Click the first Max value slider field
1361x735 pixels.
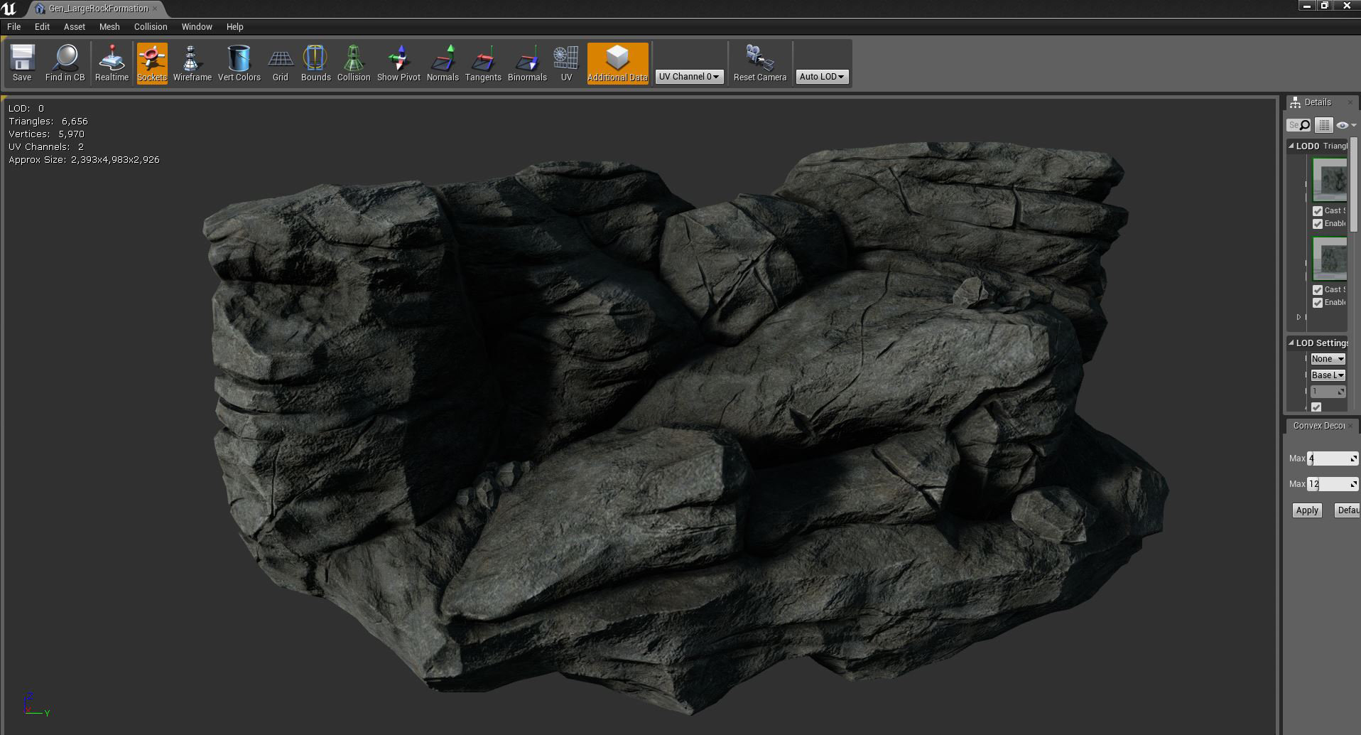(1332, 458)
